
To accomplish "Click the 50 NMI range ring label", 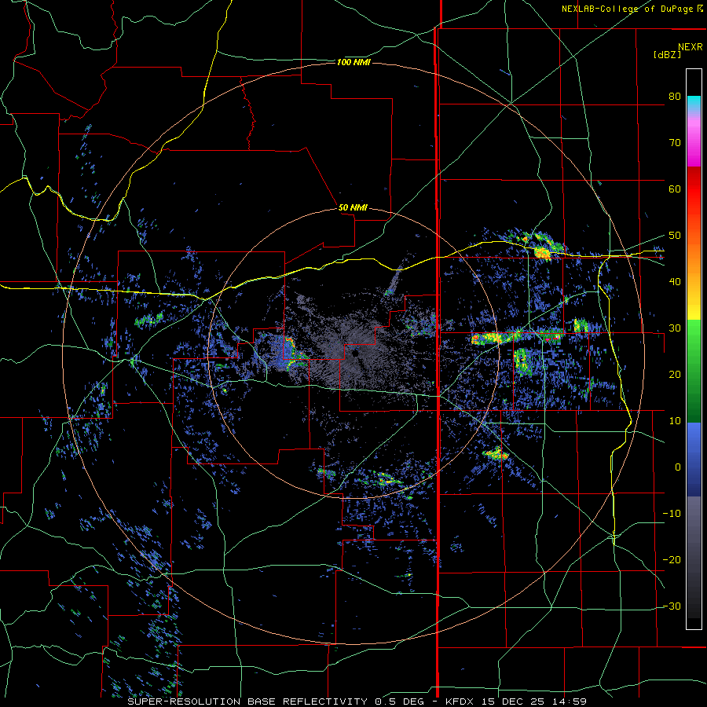I will point(353,207).
